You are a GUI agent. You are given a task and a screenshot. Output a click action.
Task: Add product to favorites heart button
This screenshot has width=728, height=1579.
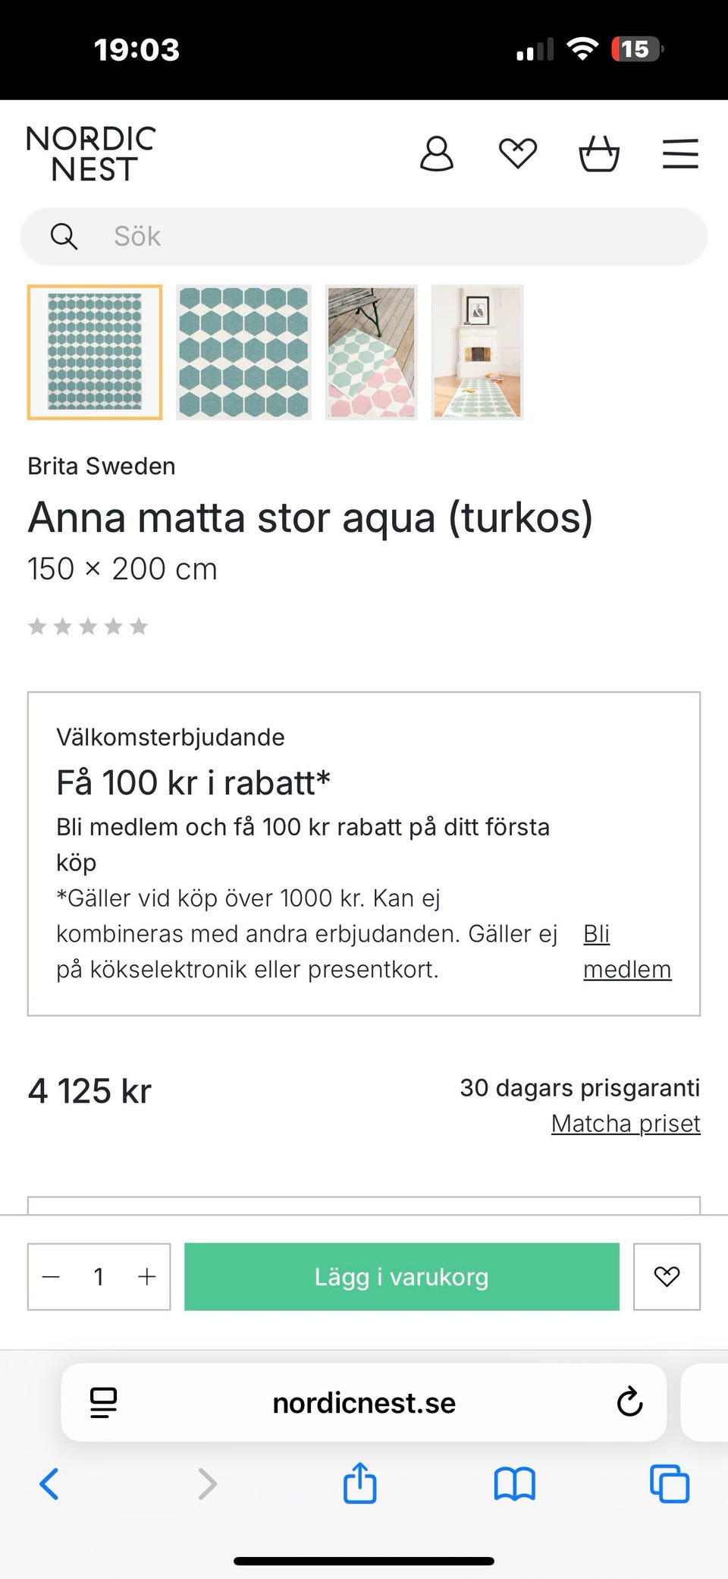[667, 1276]
